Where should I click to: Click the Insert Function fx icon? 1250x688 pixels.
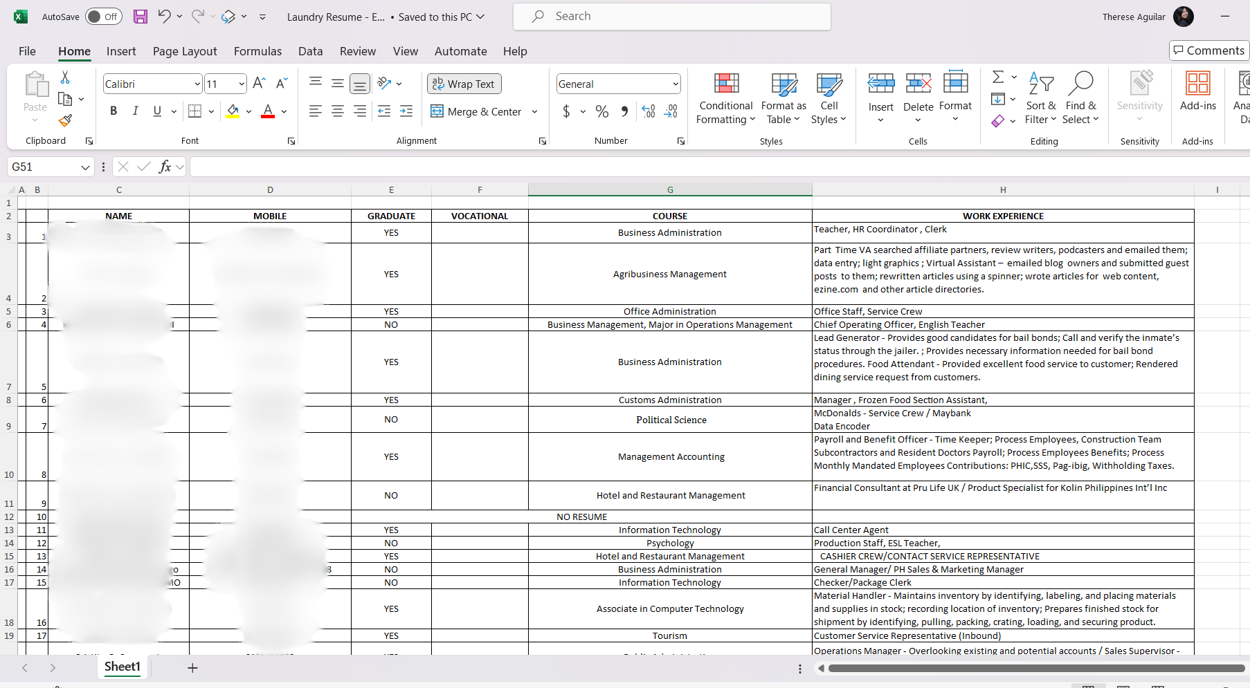coord(165,167)
